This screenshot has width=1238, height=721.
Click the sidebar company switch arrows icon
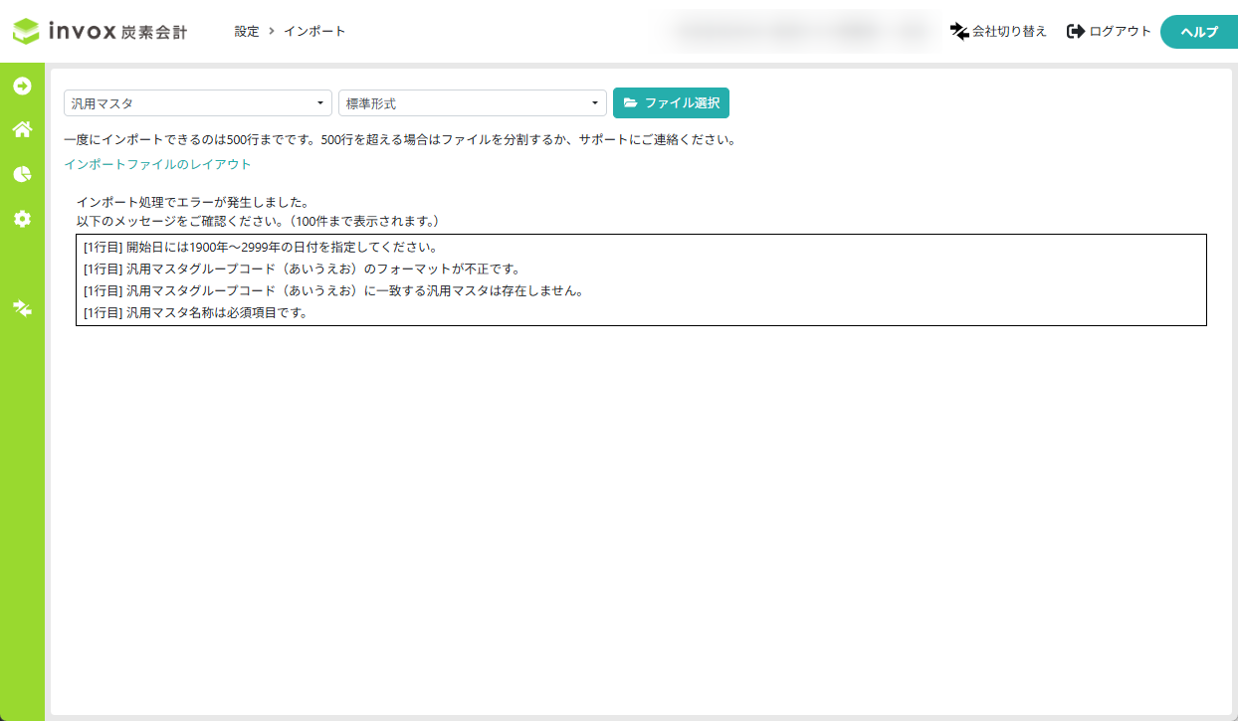tap(22, 307)
